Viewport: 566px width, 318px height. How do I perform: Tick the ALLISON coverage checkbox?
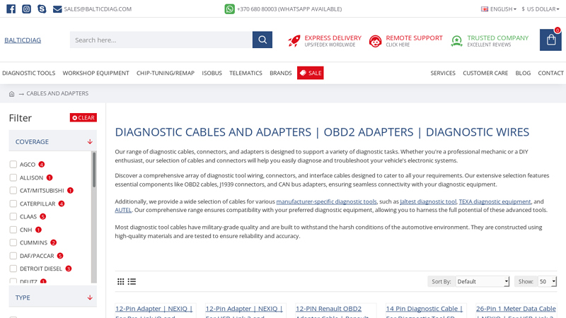13,177
